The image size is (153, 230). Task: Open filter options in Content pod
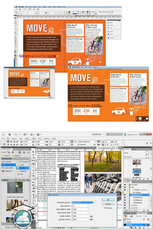(20, 180)
